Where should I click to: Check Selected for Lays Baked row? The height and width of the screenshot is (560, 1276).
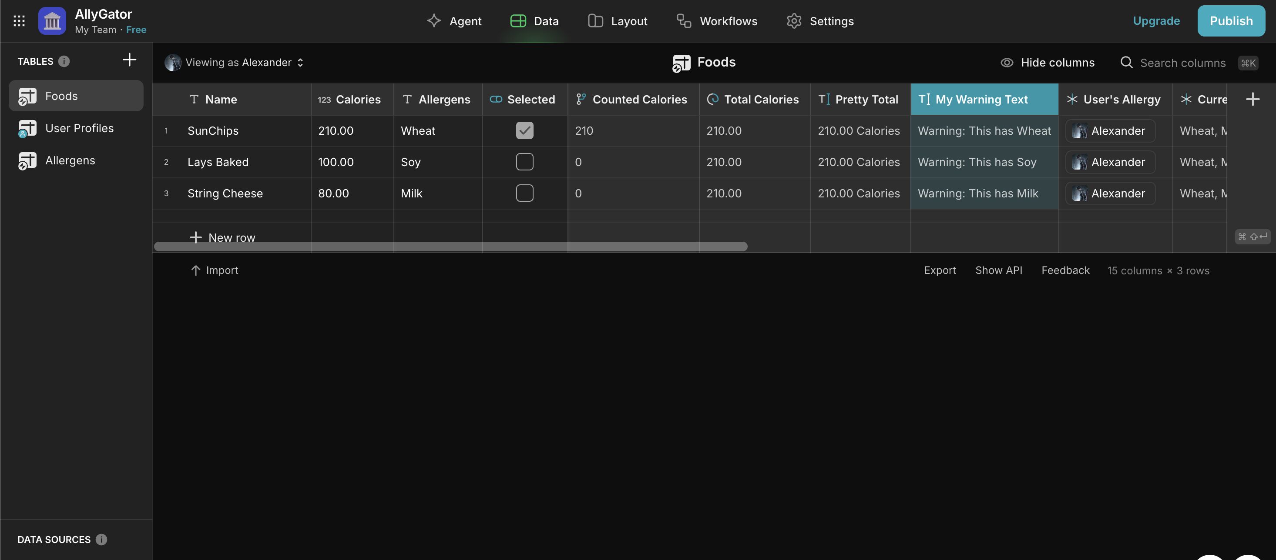(524, 162)
